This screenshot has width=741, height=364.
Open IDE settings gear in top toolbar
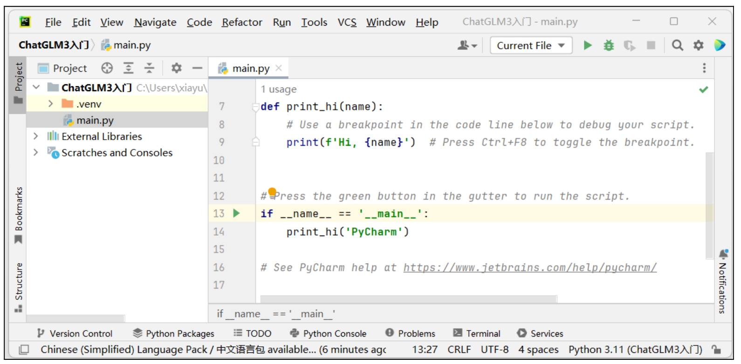pyautogui.click(x=698, y=45)
